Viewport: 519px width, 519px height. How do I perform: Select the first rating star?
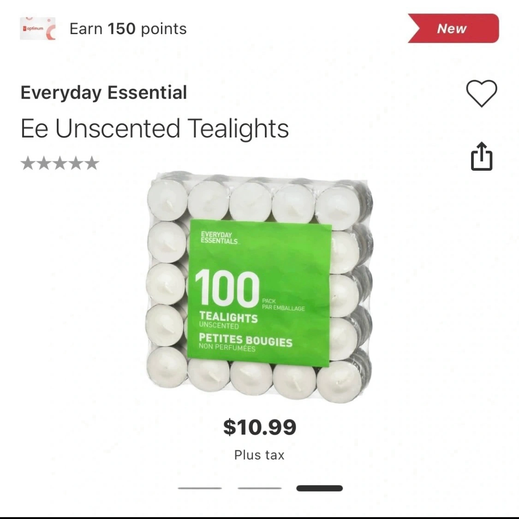tap(28, 163)
